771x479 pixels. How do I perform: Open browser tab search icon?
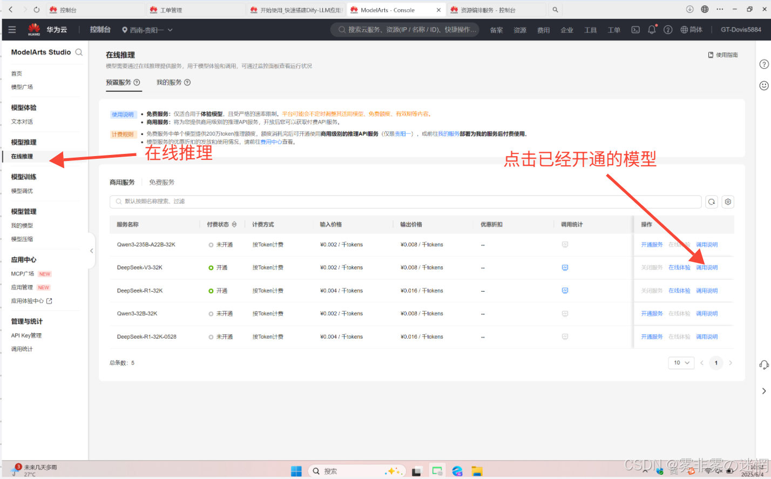pyautogui.click(x=555, y=10)
